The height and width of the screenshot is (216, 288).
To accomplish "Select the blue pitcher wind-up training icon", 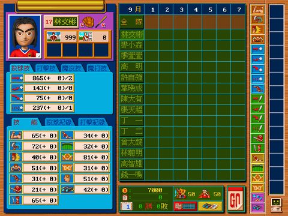I will point(257,89).
